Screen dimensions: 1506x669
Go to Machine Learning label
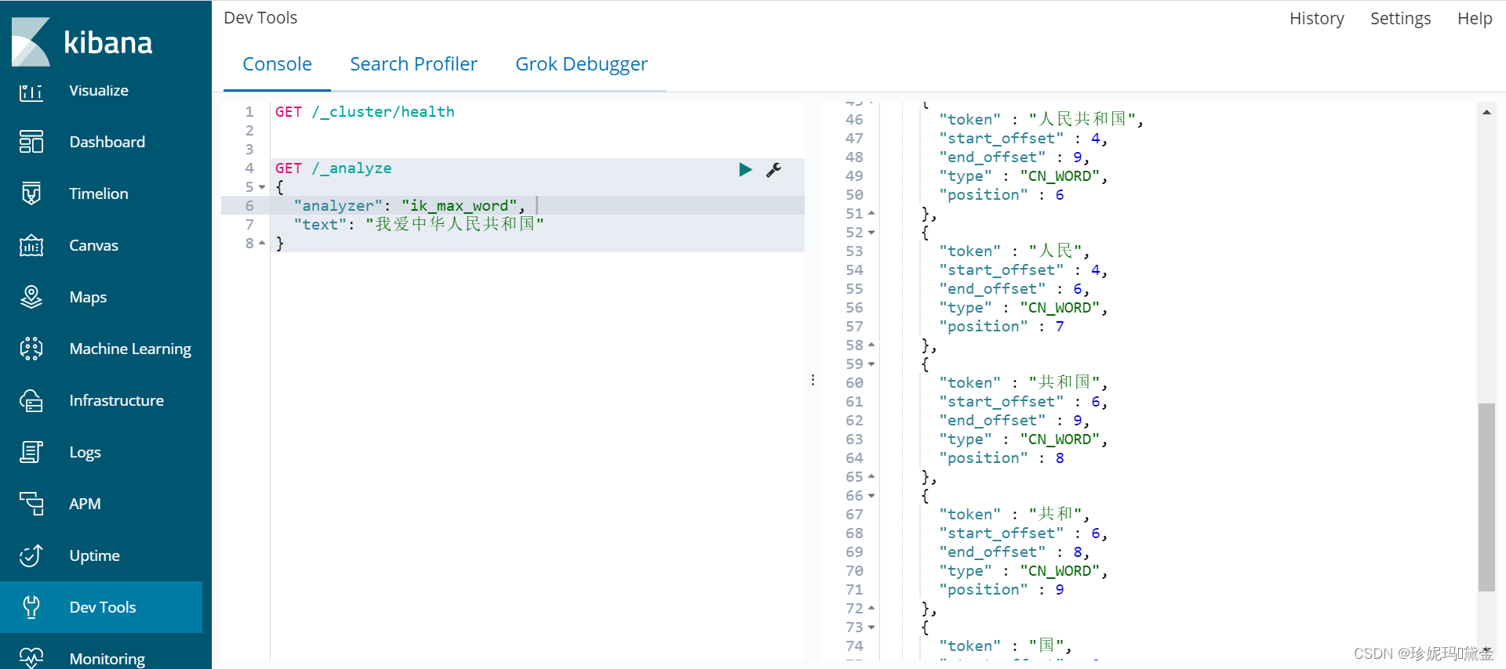130,349
